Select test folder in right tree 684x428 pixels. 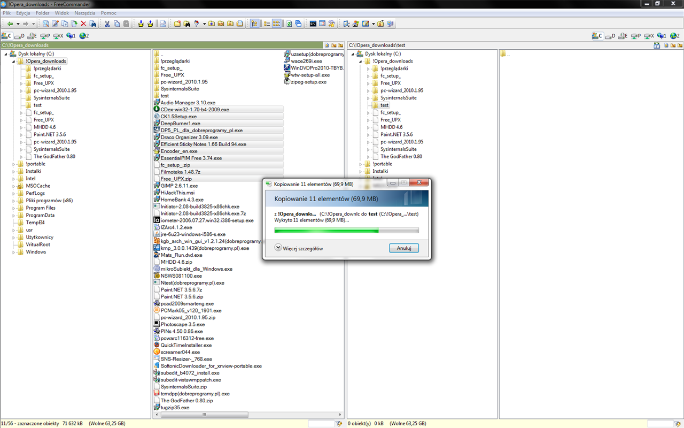[385, 105]
